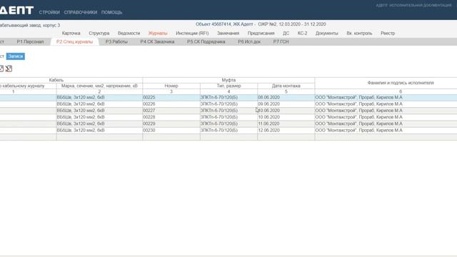
Task: Click Монтажстрой performer cell in row 00230
Action: [386, 131]
